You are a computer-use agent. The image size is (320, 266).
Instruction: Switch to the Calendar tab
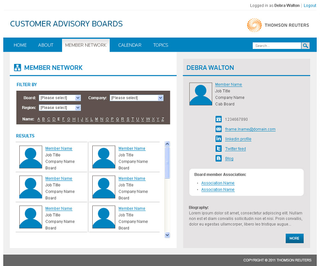[130, 45]
